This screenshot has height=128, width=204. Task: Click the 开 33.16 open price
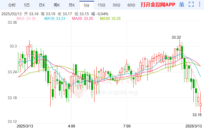pos(31,14)
